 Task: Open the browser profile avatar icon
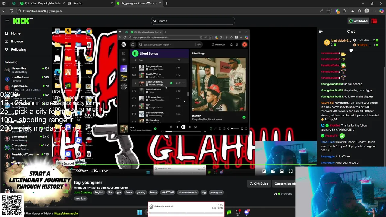(x=367, y=11)
